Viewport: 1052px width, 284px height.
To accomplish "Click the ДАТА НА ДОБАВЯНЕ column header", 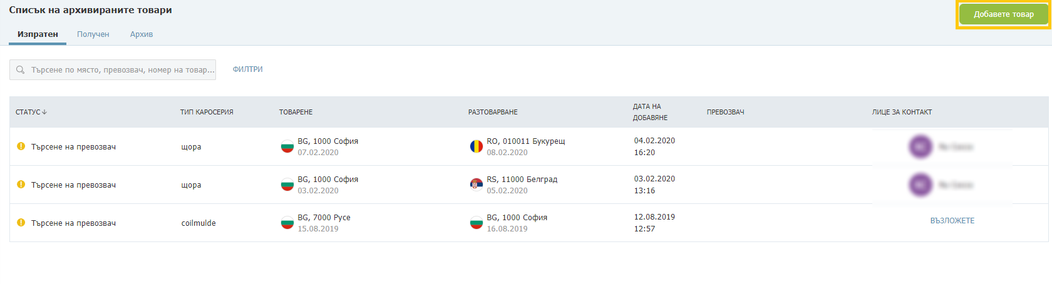I will [x=650, y=112].
